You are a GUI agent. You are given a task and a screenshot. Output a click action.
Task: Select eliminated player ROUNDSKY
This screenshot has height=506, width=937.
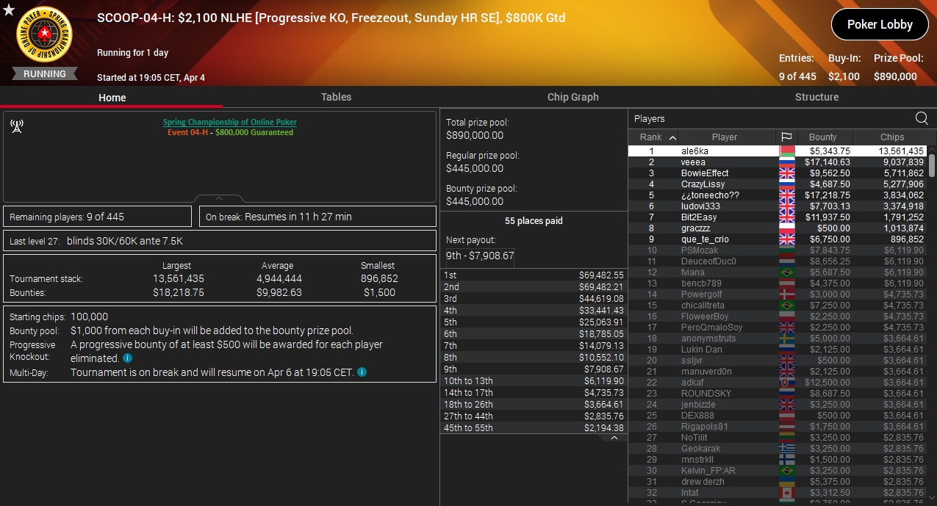(x=778, y=394)
